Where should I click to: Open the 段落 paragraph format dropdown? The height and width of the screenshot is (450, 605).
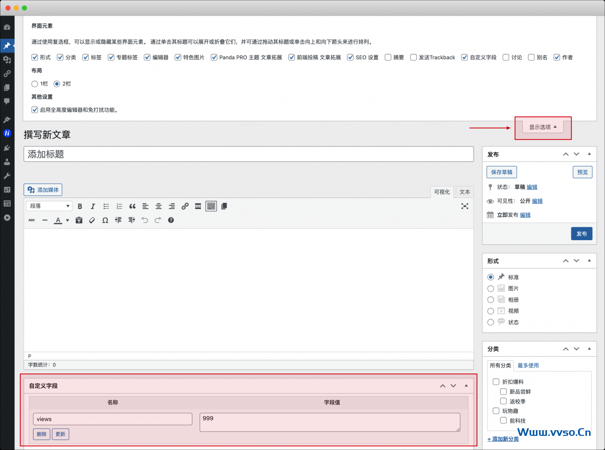pyautogui.click(x=49, y=206)
